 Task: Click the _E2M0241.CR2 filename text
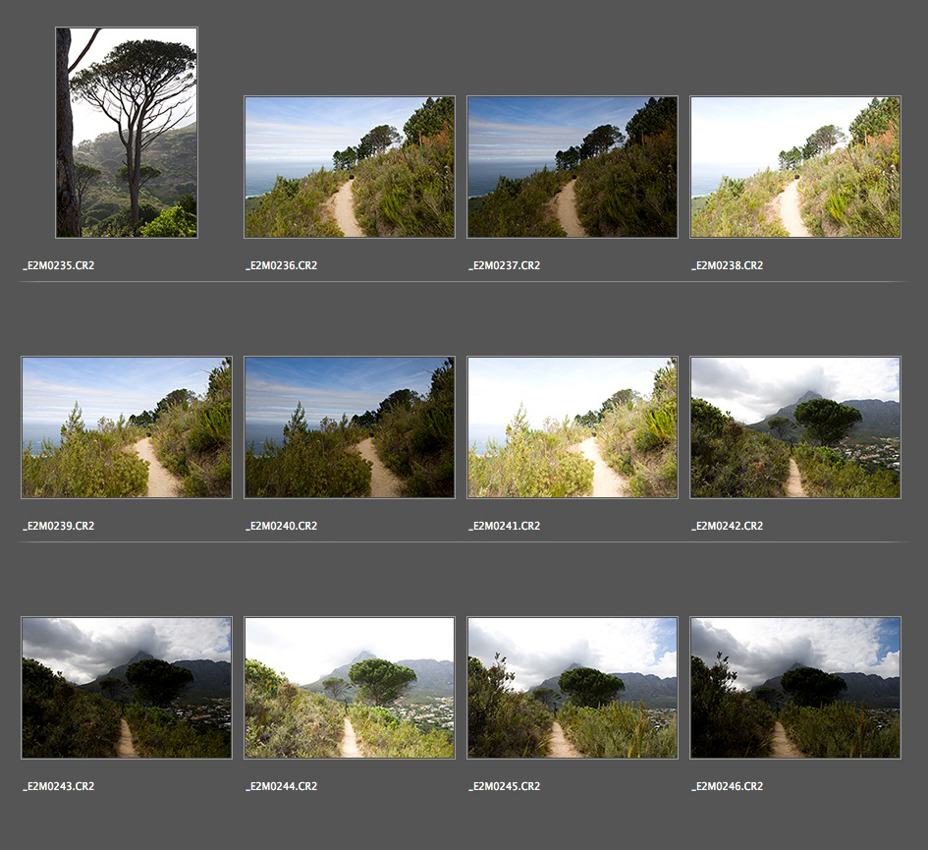(505, 526)
